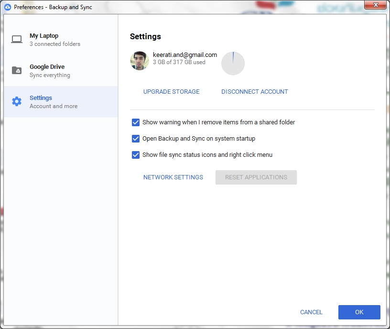Close the Preferences window
Screen dimensions: 390x329
[x=377, y=6]
